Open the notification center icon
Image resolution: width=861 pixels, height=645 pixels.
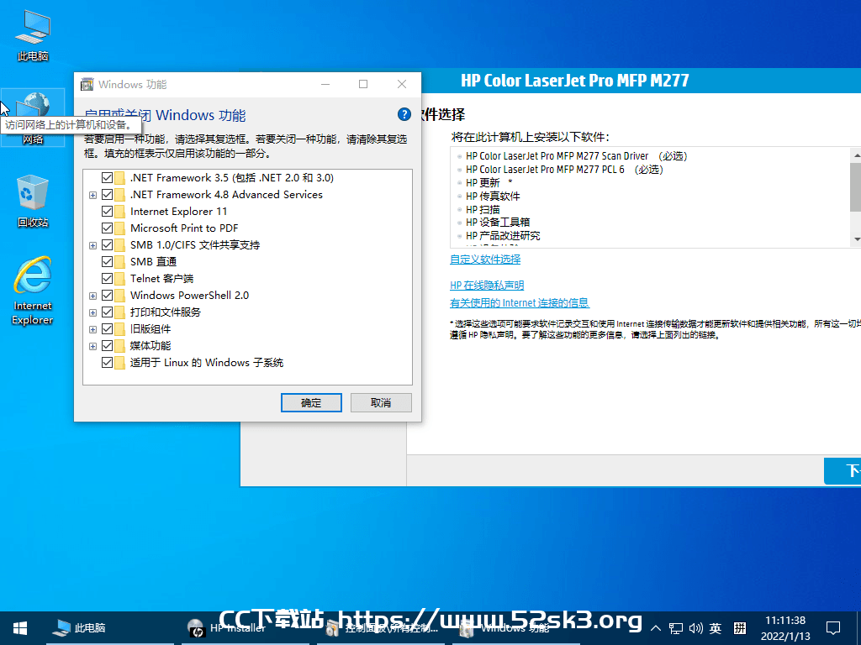coord(833,628)
